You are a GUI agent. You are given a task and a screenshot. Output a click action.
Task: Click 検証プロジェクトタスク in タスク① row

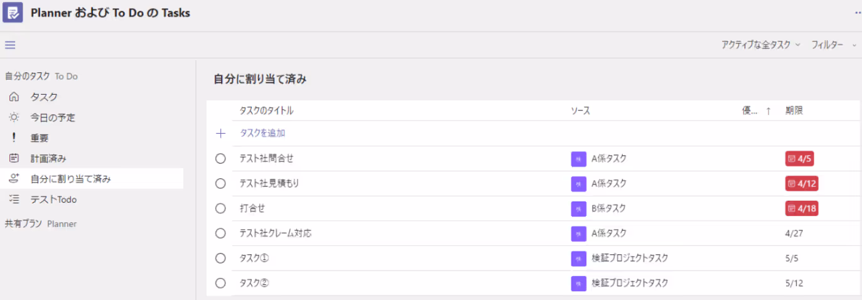tap(630, 258)
